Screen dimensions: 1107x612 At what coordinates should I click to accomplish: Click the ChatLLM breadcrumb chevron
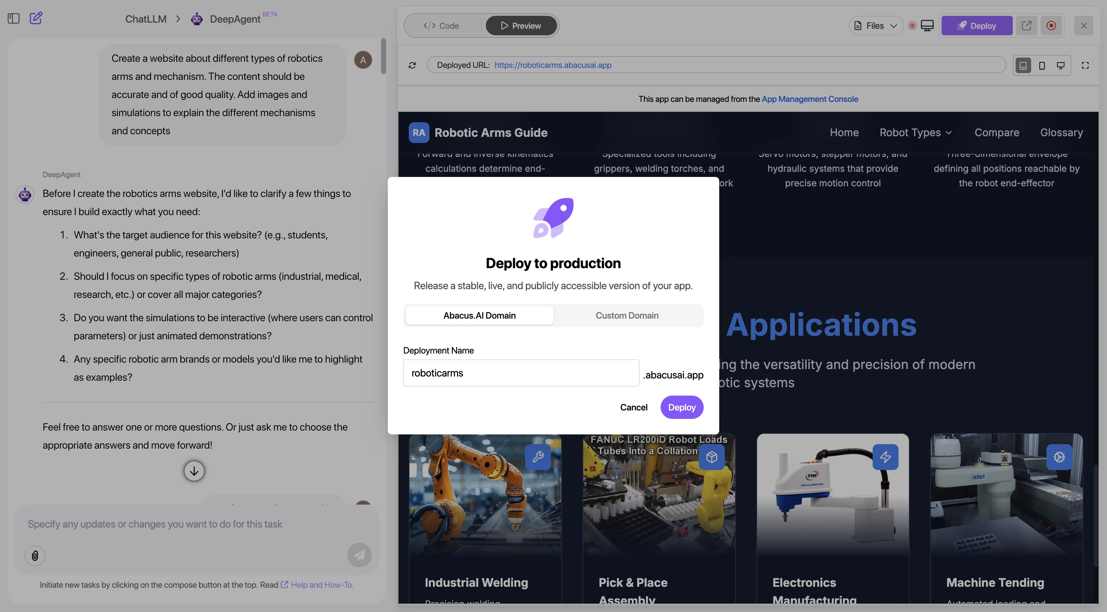point(178,19)
